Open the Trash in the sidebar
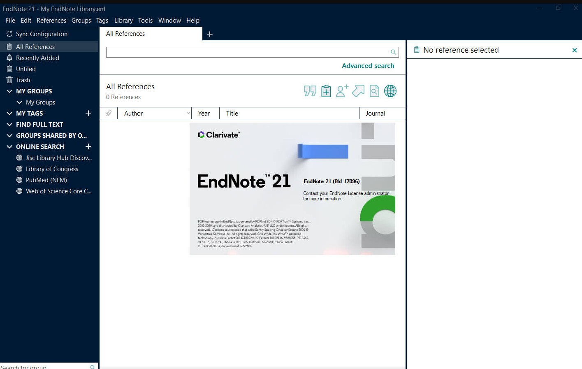The width and height of the screenshot is (582, 369). coord(23,80)
